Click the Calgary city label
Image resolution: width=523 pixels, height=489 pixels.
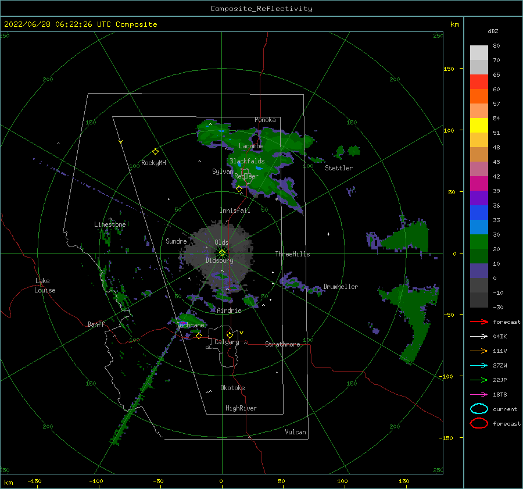click(x=227, y=342)
